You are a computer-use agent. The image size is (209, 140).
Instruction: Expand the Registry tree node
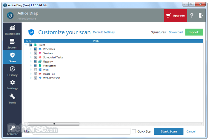click(30, 62)
